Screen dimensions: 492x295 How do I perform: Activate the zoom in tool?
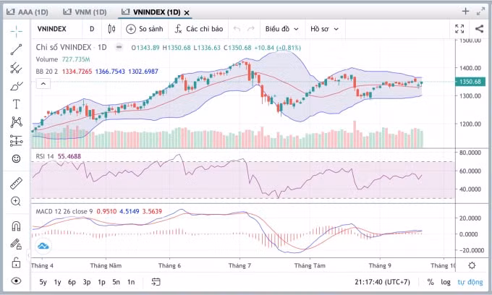[x=16, y=201]
